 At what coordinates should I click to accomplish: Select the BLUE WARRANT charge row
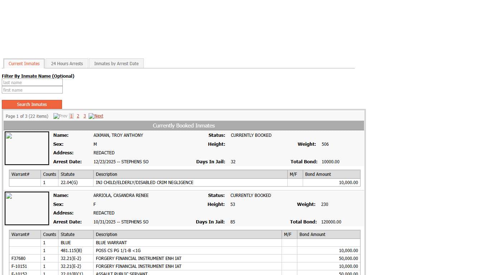[111, 243]
